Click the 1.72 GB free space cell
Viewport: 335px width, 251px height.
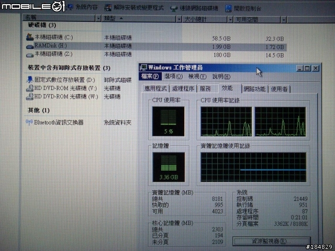point(275,47)
